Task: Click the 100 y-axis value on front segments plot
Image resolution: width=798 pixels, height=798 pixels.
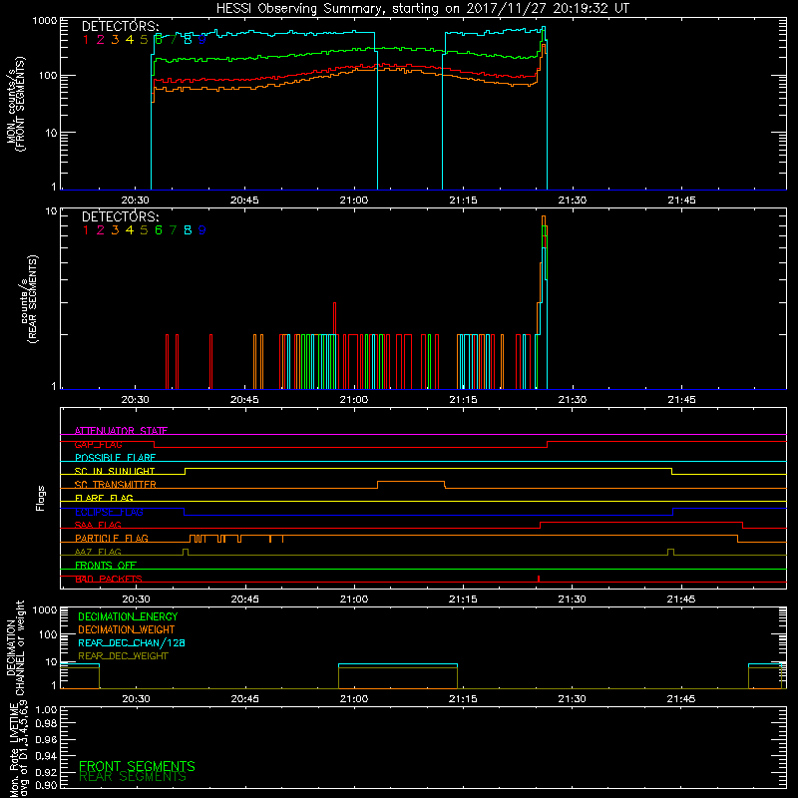Action: click(48, 76)
